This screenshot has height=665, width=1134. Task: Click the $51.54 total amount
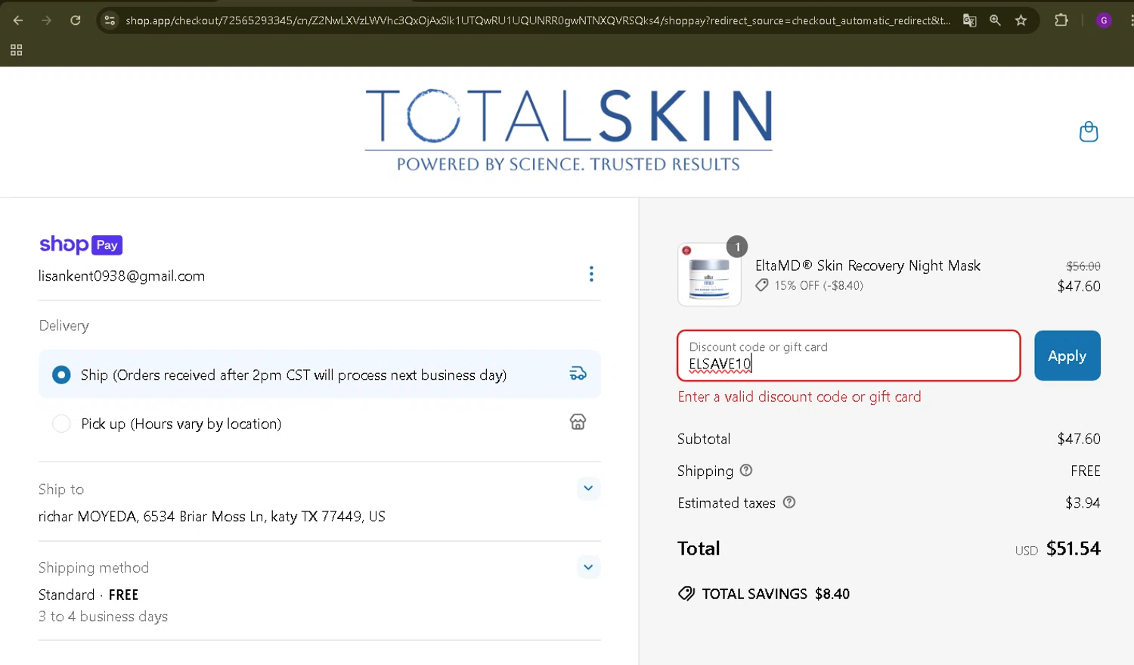point(1073,548)
